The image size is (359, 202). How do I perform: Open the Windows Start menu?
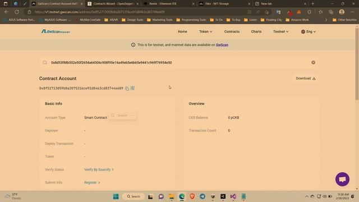point(116,196)
